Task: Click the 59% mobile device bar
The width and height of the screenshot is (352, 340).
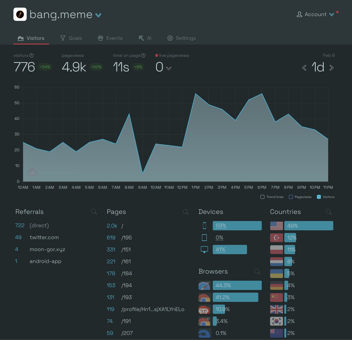Action: click(x=237, y=225)
